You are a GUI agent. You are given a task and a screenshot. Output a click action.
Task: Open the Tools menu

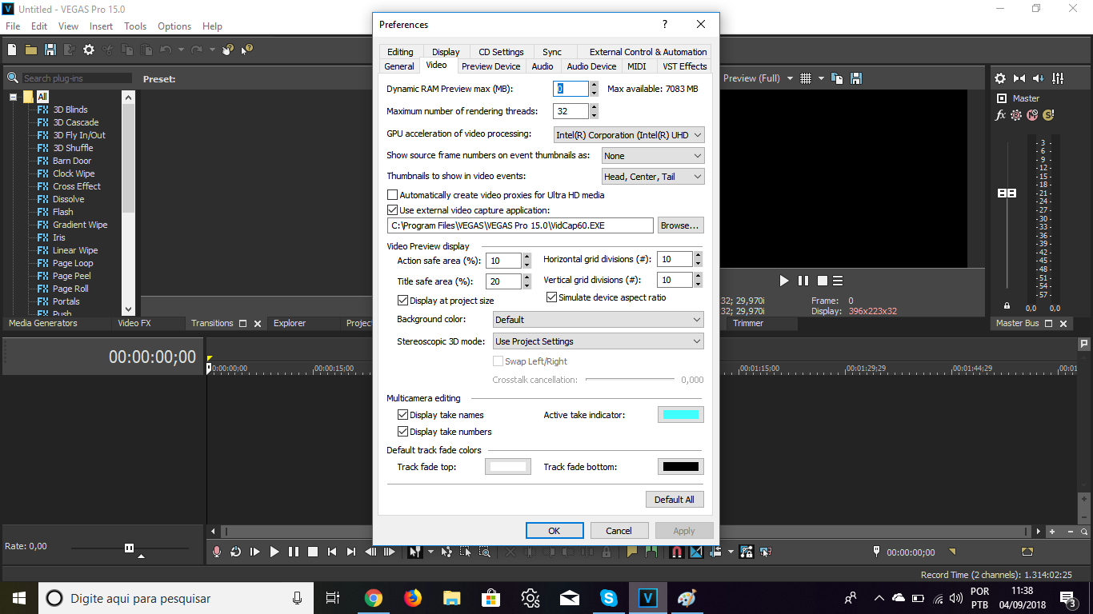tap(135, 26)
